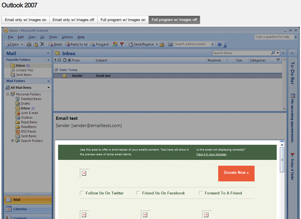The width and height of the screenshot is (301, 219).
Task: Click Send/Receive in toolbar
Action: [x=141, y=44]
